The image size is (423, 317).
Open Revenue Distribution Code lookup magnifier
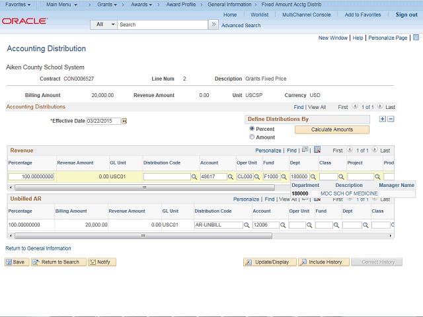click(194, 177)
